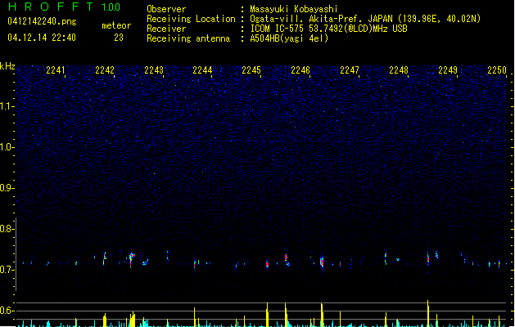
Task: Click the 'Receiver' field label
Action: coord(166,29)
